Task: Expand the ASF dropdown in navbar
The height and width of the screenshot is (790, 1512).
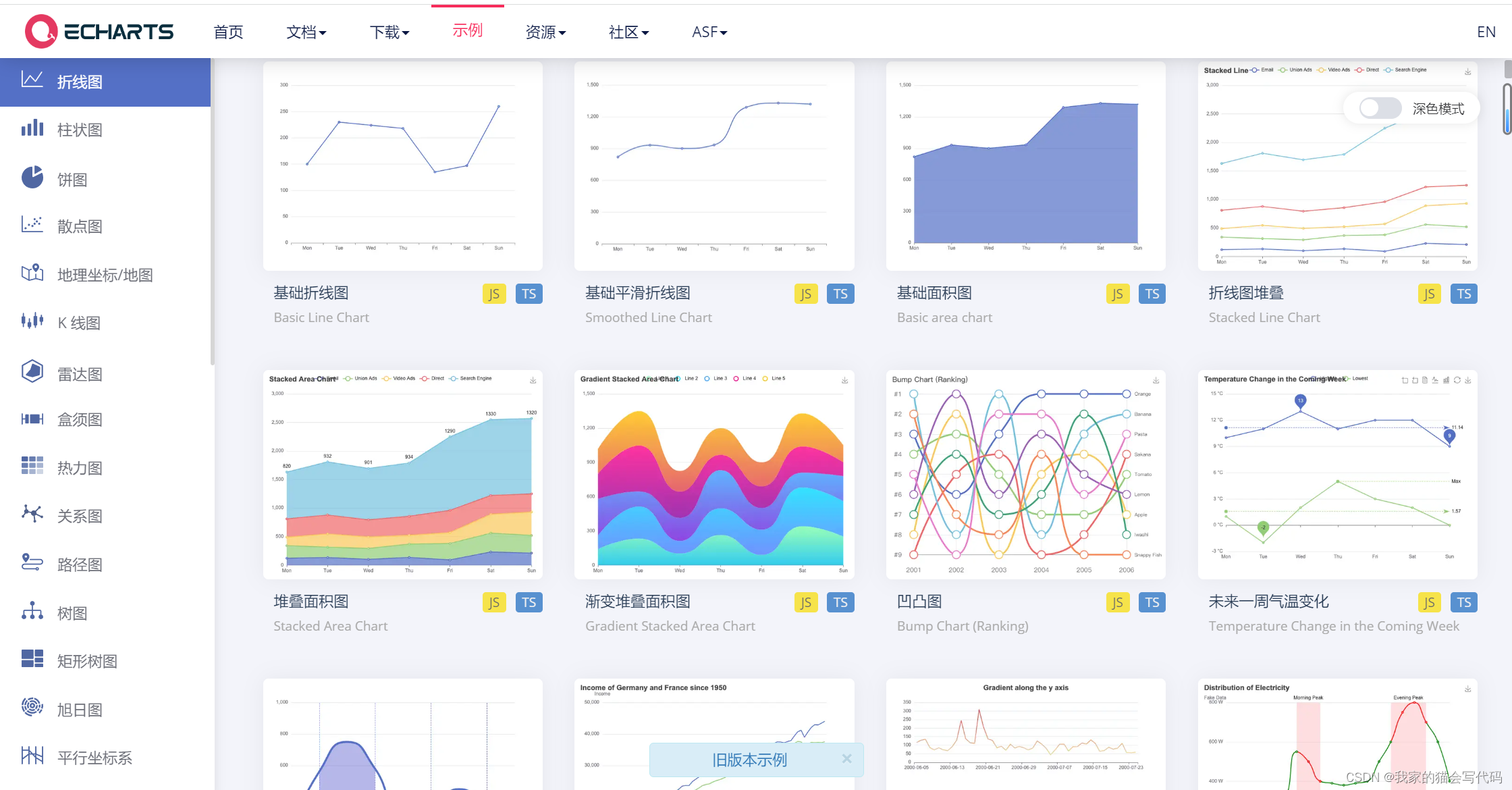Action: pos(709,32)
